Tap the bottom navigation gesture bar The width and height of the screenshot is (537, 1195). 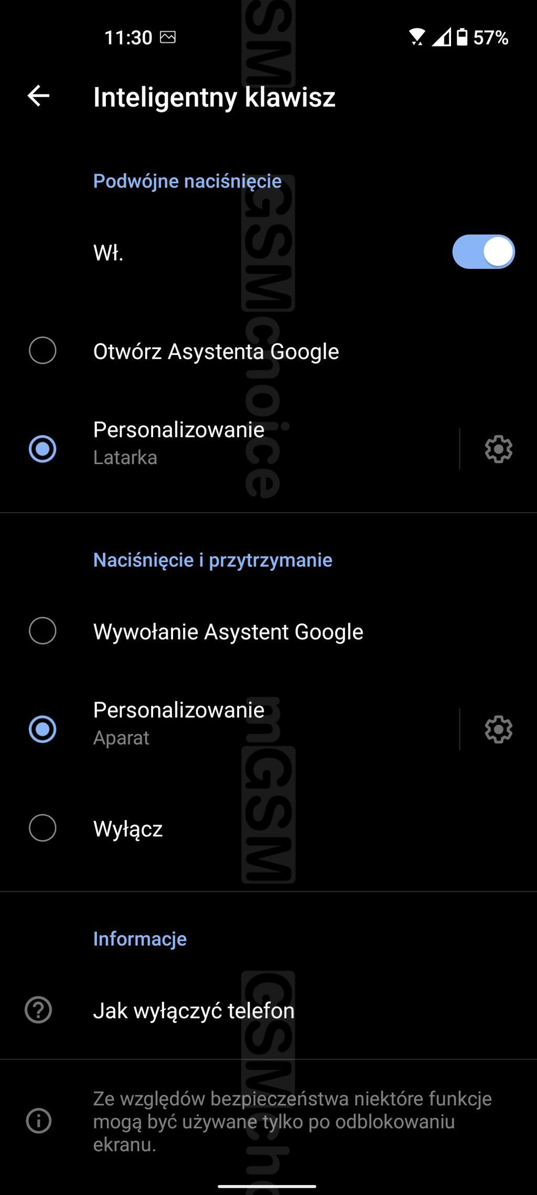267,1186
